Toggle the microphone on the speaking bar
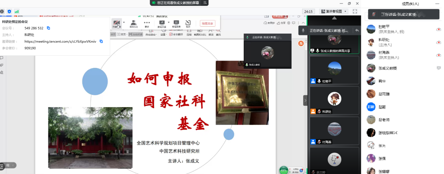444x174 pixels. (303, 30)
